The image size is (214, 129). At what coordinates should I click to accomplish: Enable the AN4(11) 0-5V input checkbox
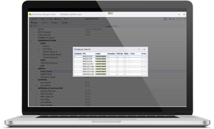pos(78,64)
